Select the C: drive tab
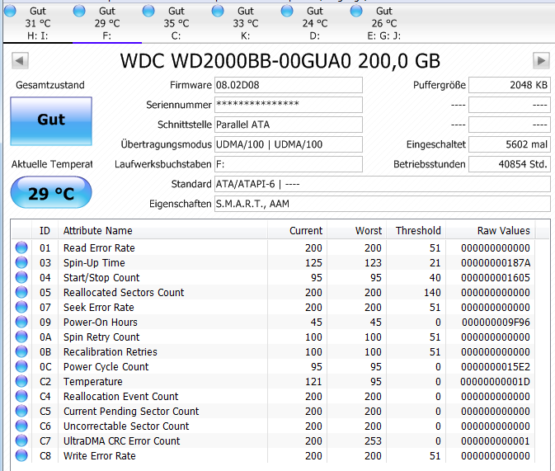Viewport: 555px width, 471px height. (x=176, y=23)
